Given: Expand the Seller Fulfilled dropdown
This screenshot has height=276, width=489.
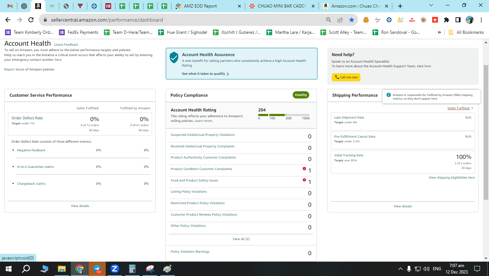Looking at the screenshot, I should click(460, 108).
